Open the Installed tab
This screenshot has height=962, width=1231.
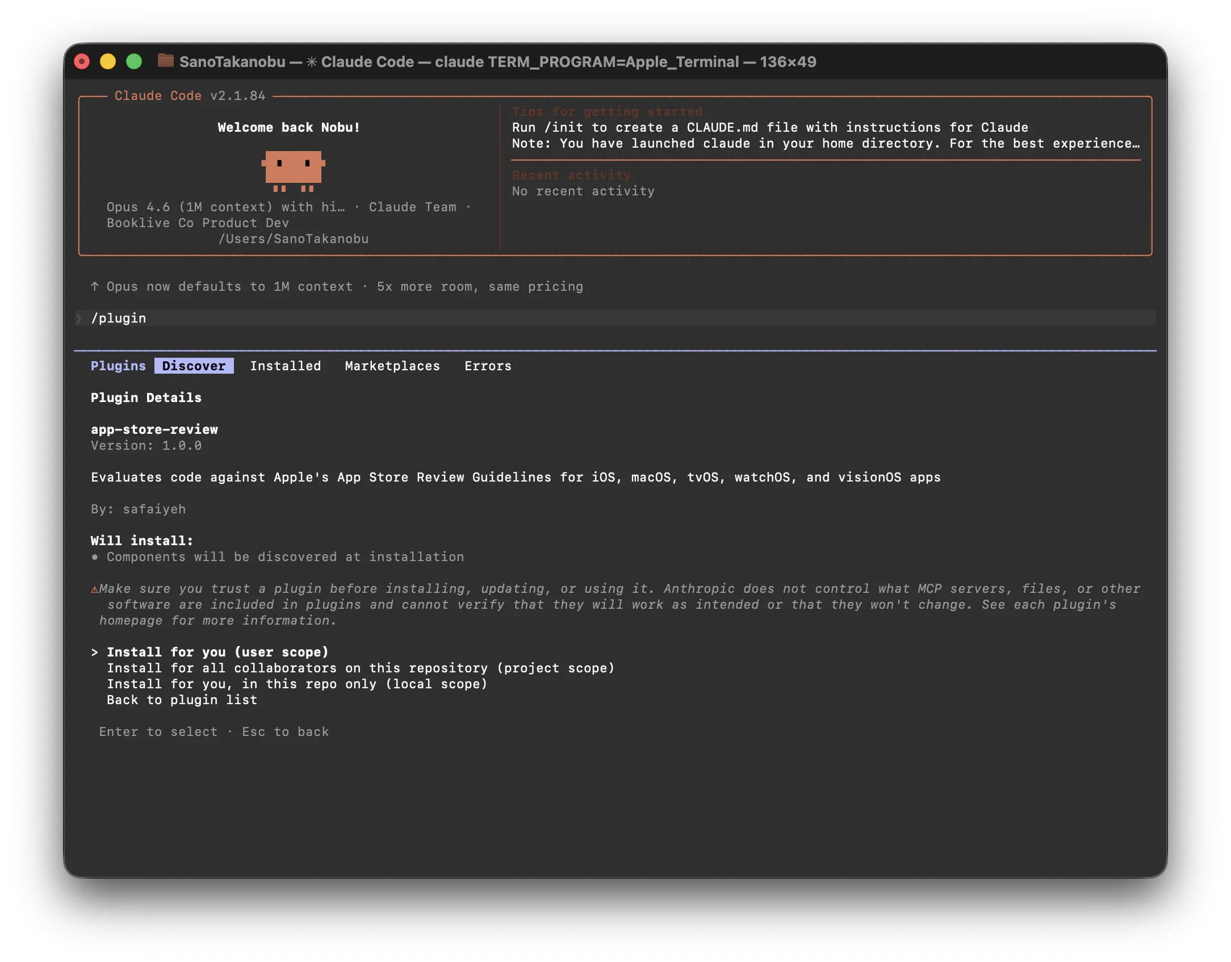tap(285, 366)
